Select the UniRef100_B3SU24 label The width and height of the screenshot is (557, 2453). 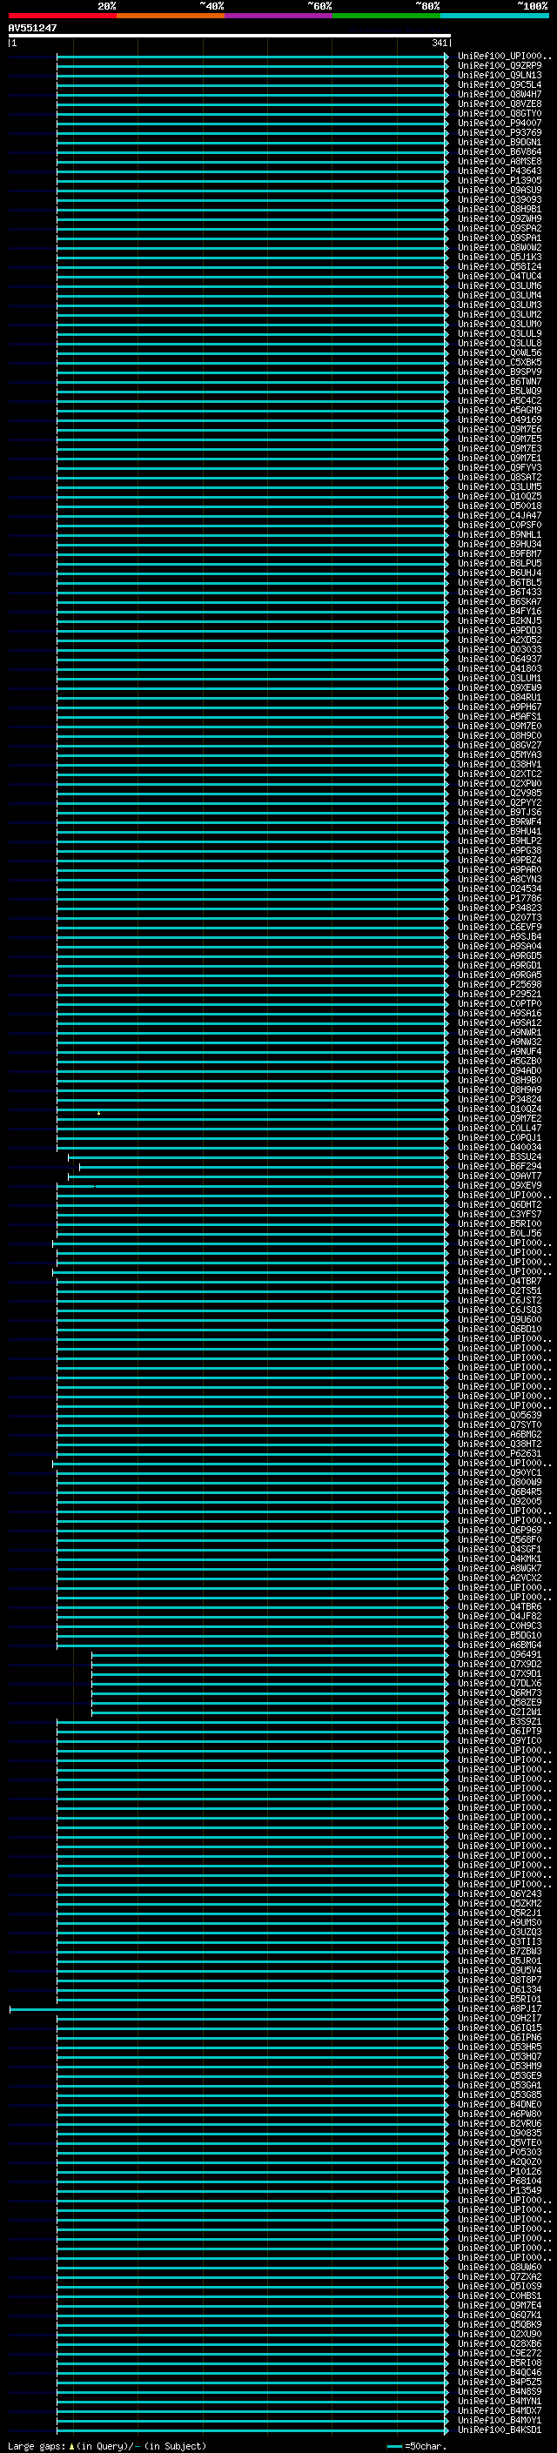click(500, 1157)
